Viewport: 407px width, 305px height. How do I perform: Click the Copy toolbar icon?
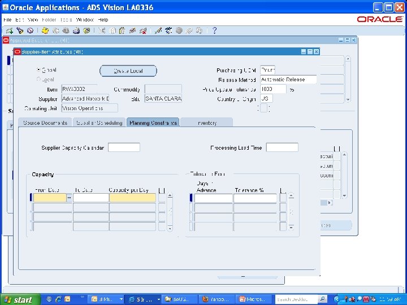112,30
